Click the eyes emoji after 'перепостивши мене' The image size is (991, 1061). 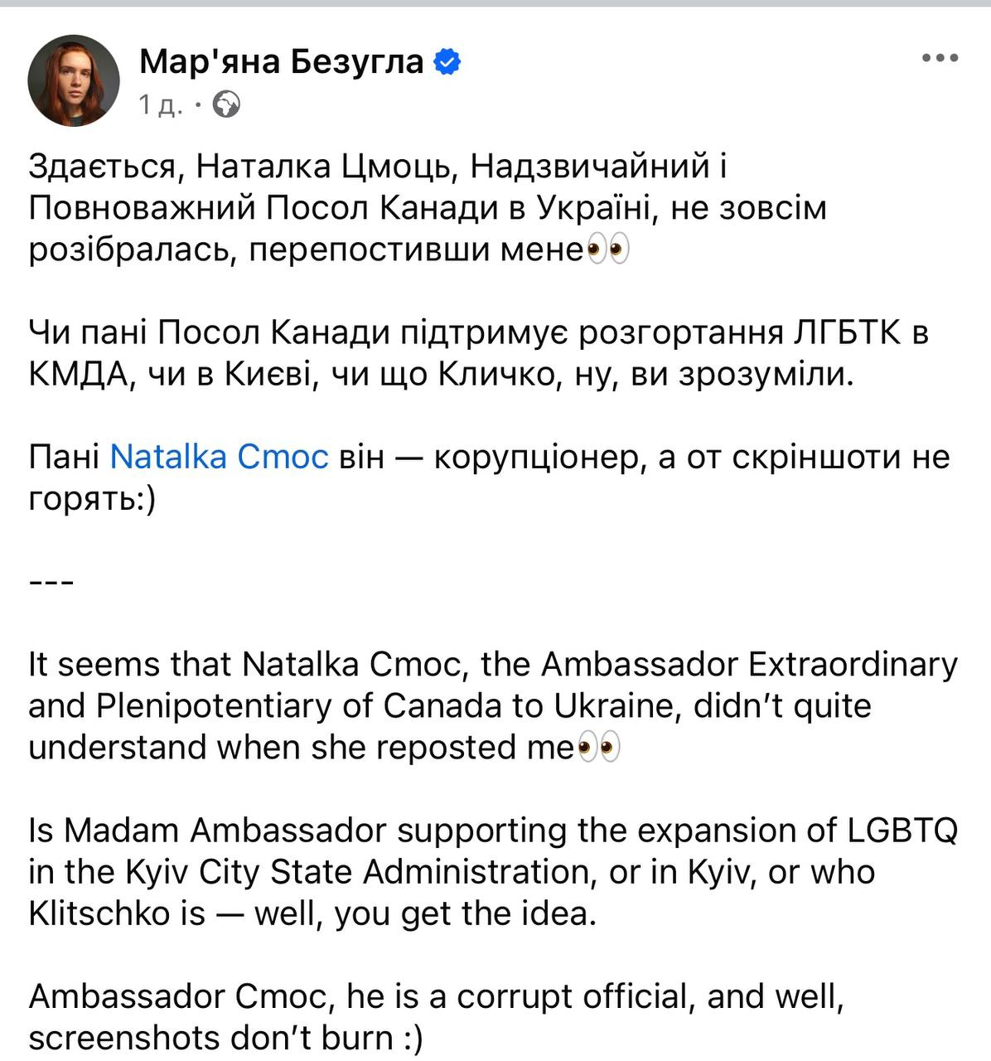[x=608, y=249]
